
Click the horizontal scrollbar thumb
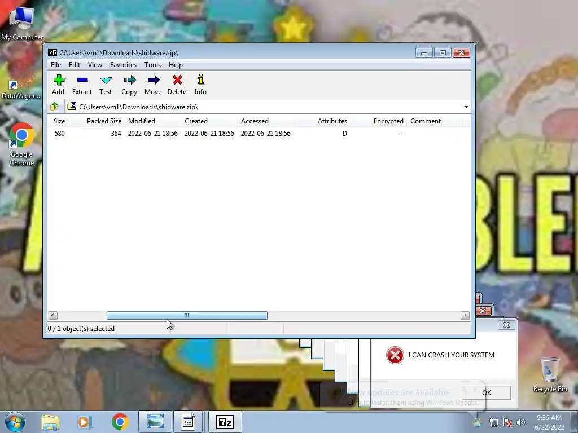pyautogui.click(x=187, y=316)
